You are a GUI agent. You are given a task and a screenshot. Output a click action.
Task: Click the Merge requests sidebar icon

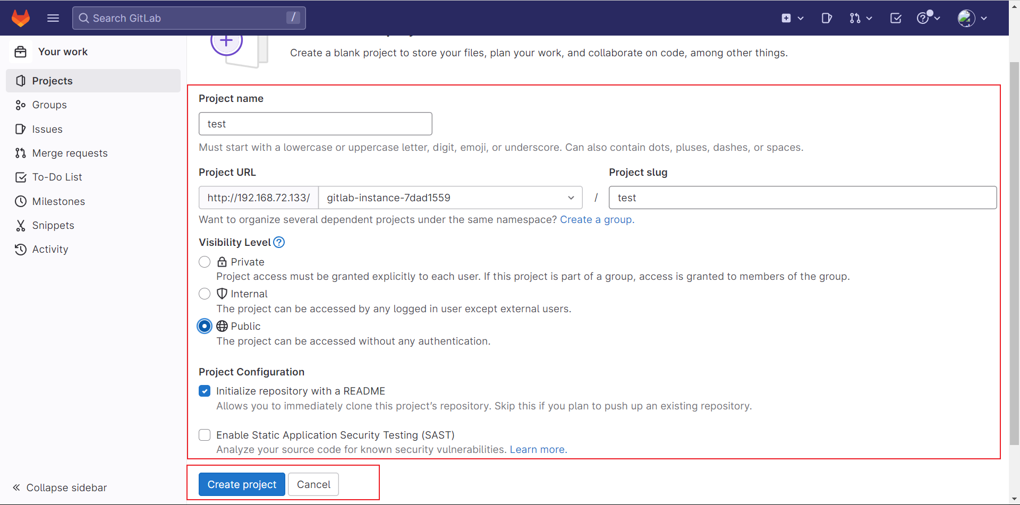click(x=21, y=153)
